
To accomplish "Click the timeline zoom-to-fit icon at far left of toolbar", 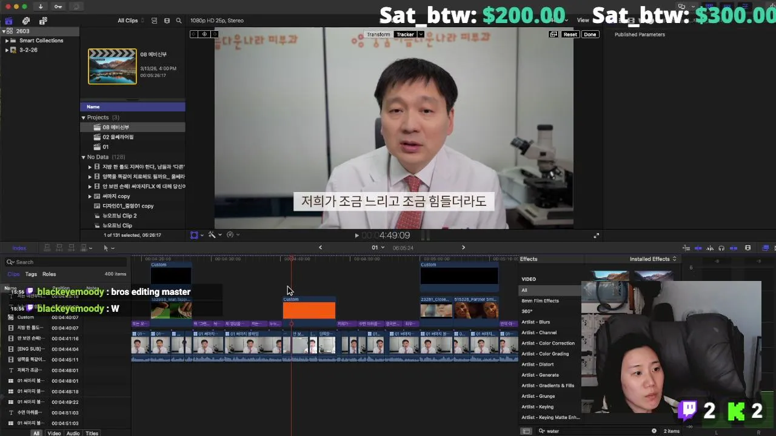I will point(686,248).
